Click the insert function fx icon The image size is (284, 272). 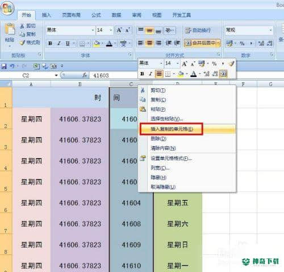point(85,75)
